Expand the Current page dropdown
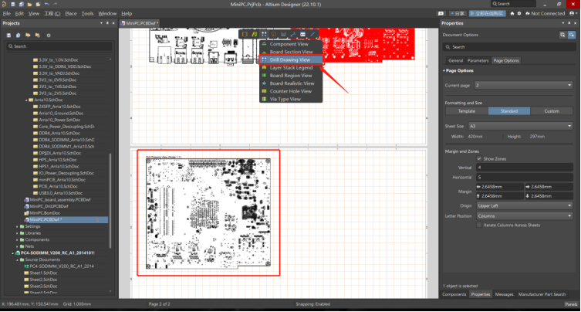This screenshot has height=312, width=581. click(526, 85)
